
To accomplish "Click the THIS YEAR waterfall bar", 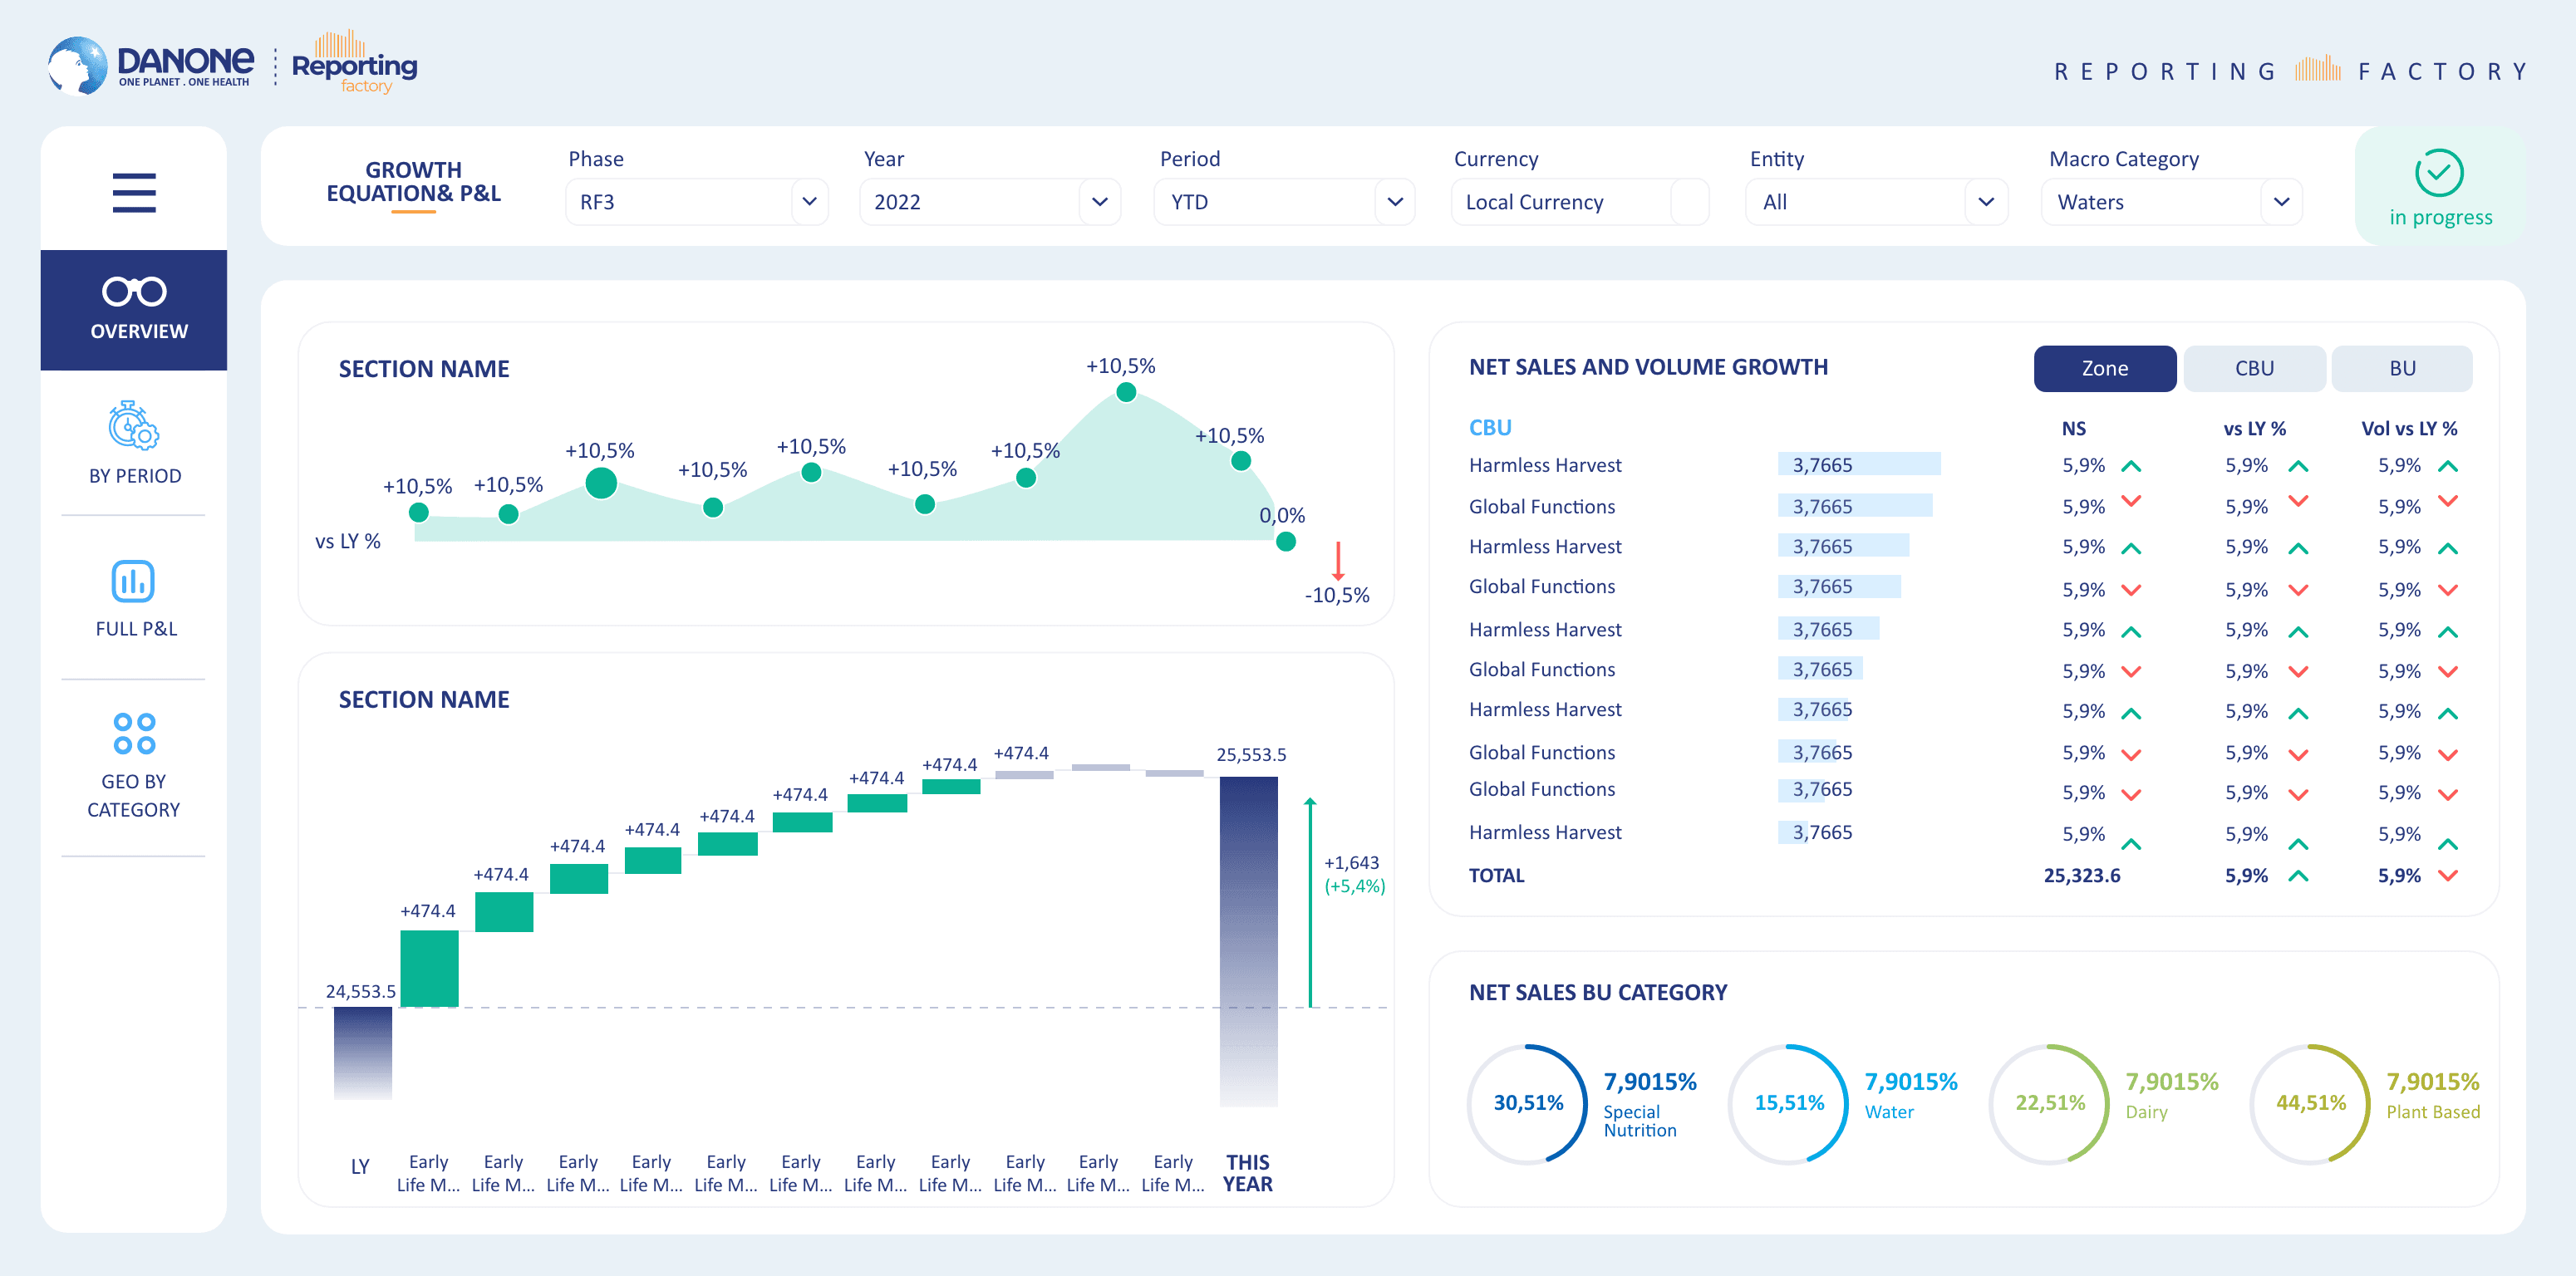I will pyautogui.click(x=1248, y=941).
